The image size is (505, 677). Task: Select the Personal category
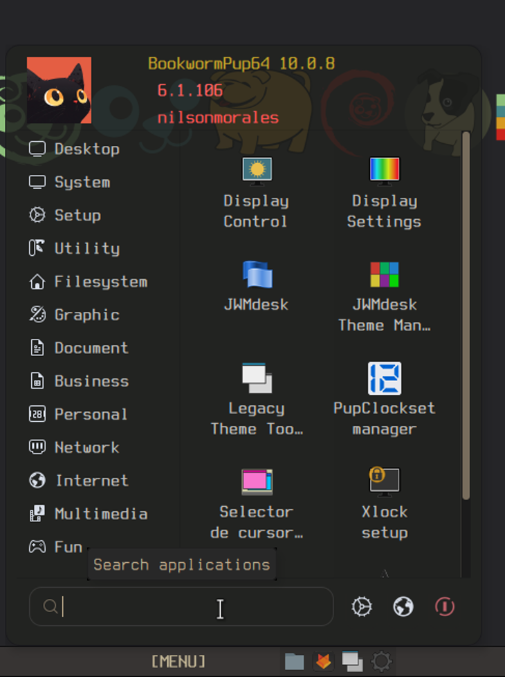click(x=78, y=414)
